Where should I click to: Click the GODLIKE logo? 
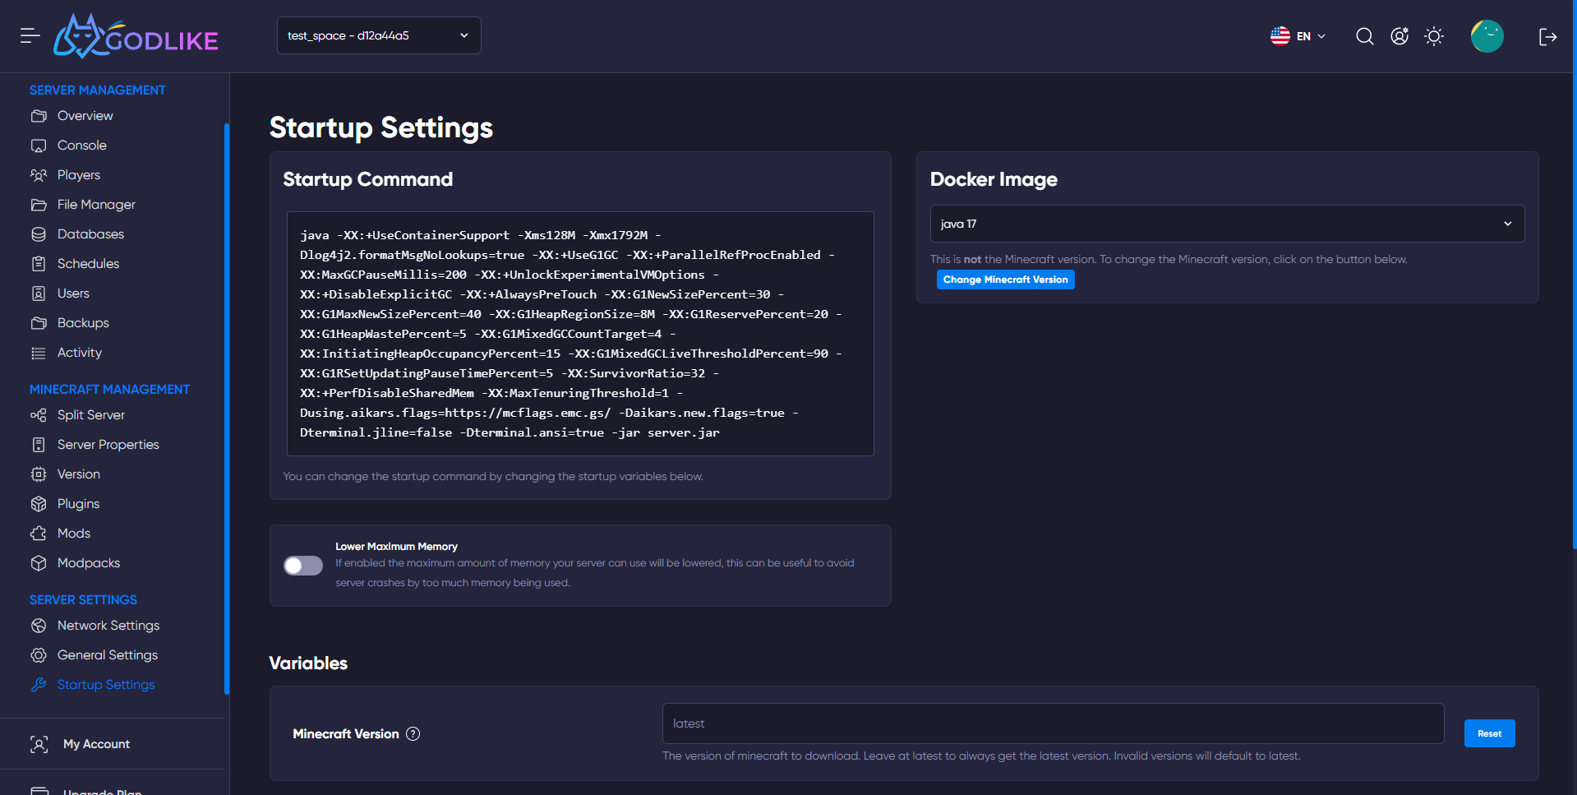[x=136, y=37]
